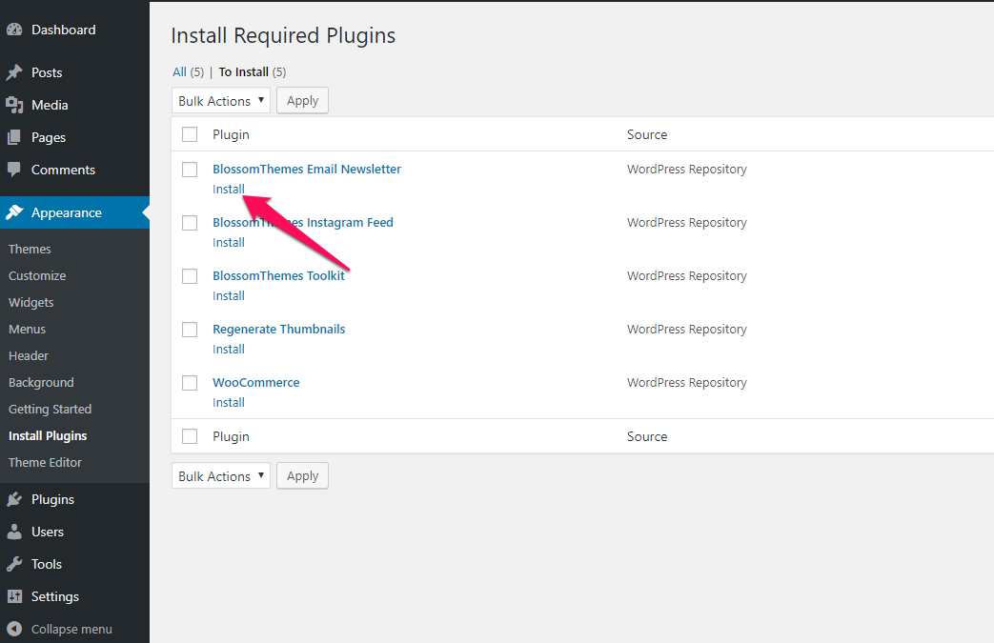This screenshot has height=643, width=994.
Task: Click the Plugin column label in footer
Action: click(231, 436)
